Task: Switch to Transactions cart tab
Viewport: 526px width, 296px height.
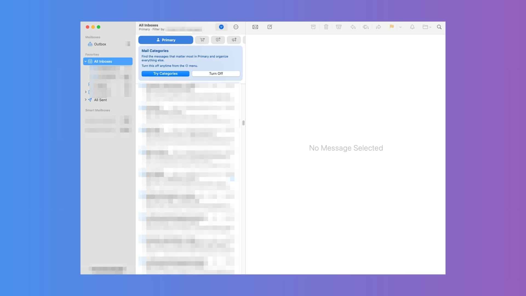Action: point(202,40)
